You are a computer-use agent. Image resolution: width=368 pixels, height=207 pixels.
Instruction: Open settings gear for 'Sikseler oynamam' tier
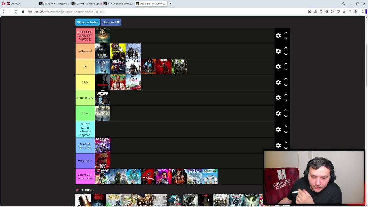pyautogui.click(x=278, y=145)
